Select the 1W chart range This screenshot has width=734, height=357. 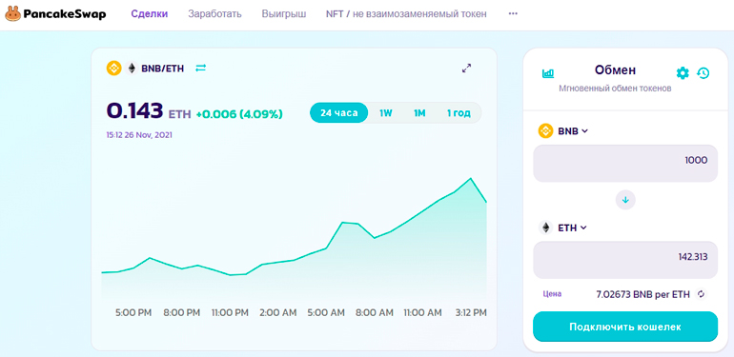point(386,112)
